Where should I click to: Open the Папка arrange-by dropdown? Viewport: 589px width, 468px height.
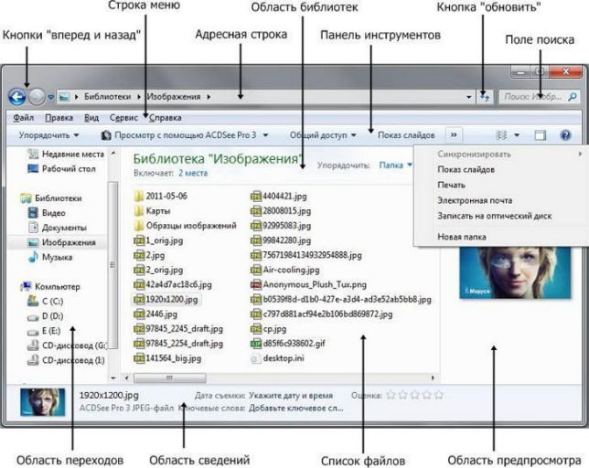coord(395,165)
